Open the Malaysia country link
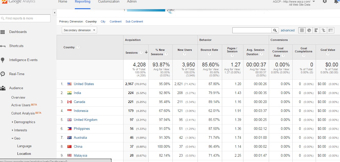 (x=80, y=156)
